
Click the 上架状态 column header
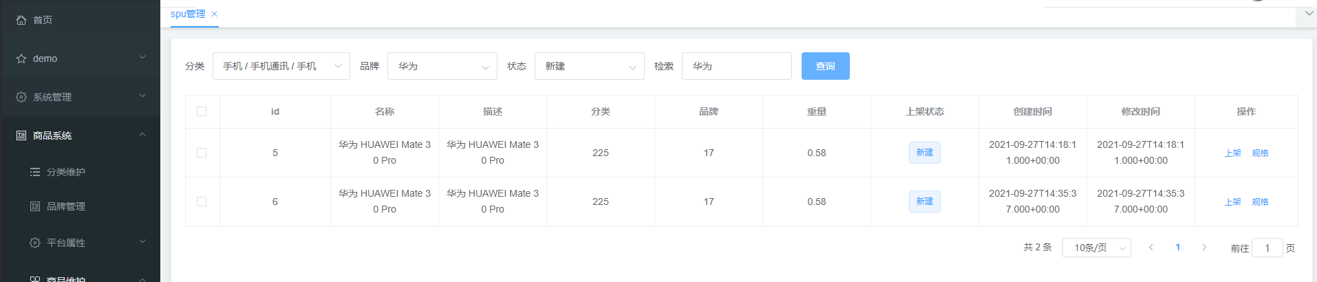click(925, 111)
